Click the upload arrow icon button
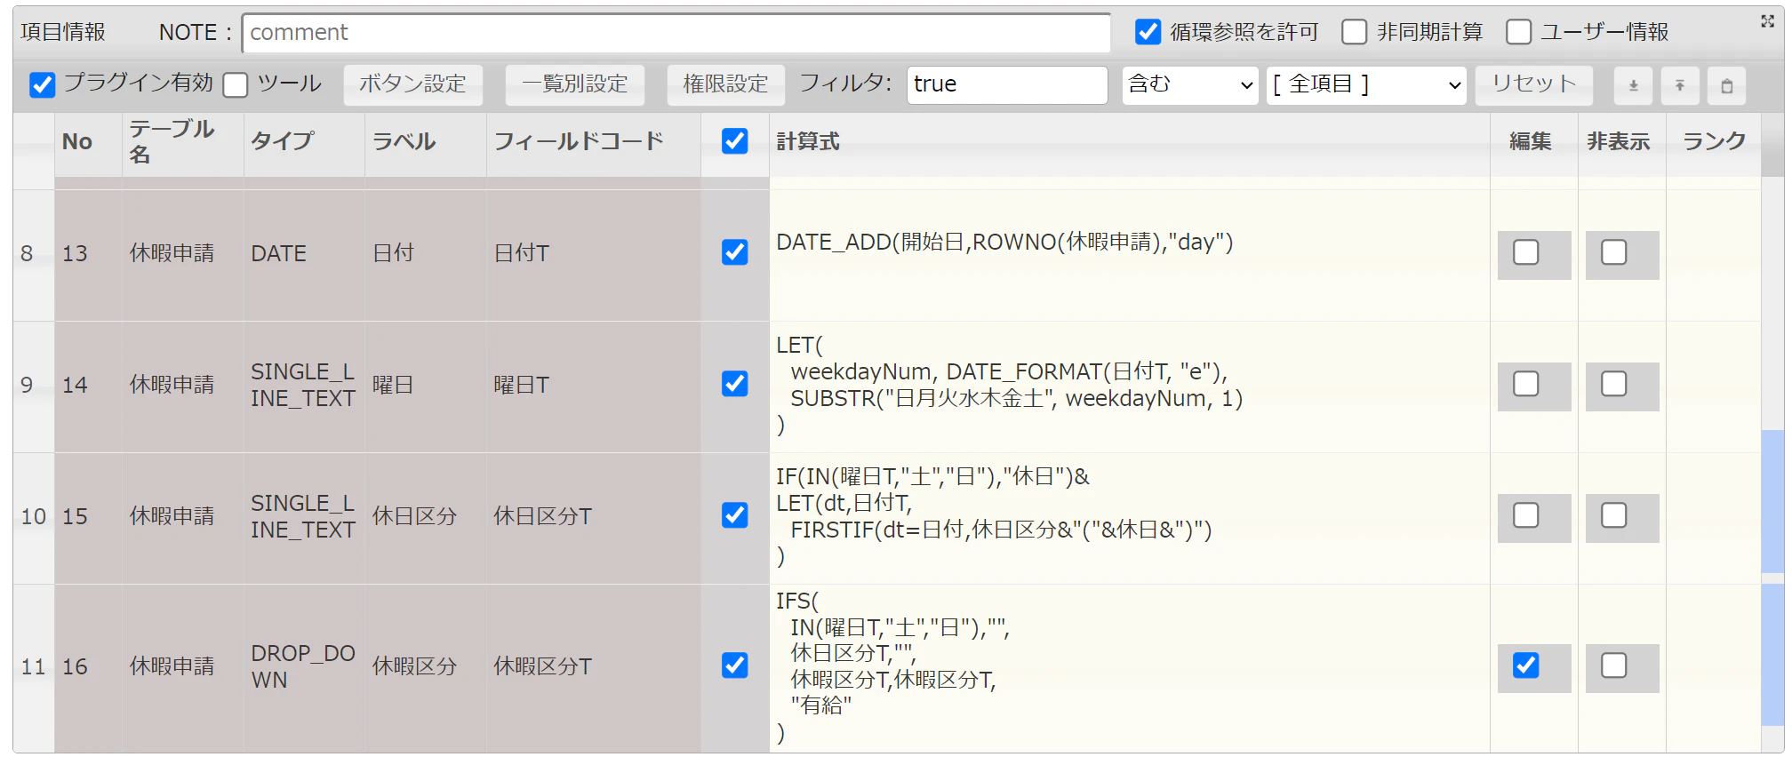Viewport: 1792px width, 765px height. click(x=1680, y=86)
